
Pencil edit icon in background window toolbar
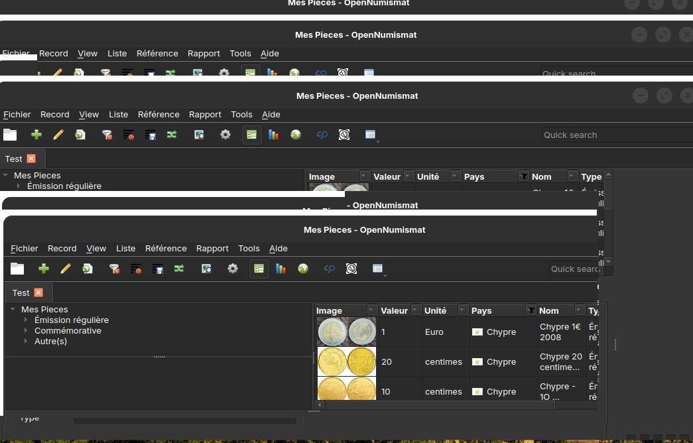58,135
